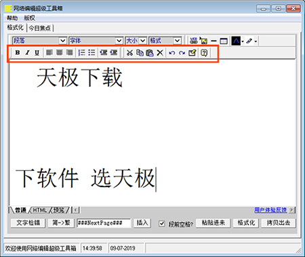Open the 格式 format dropdown

click(165, 41)
